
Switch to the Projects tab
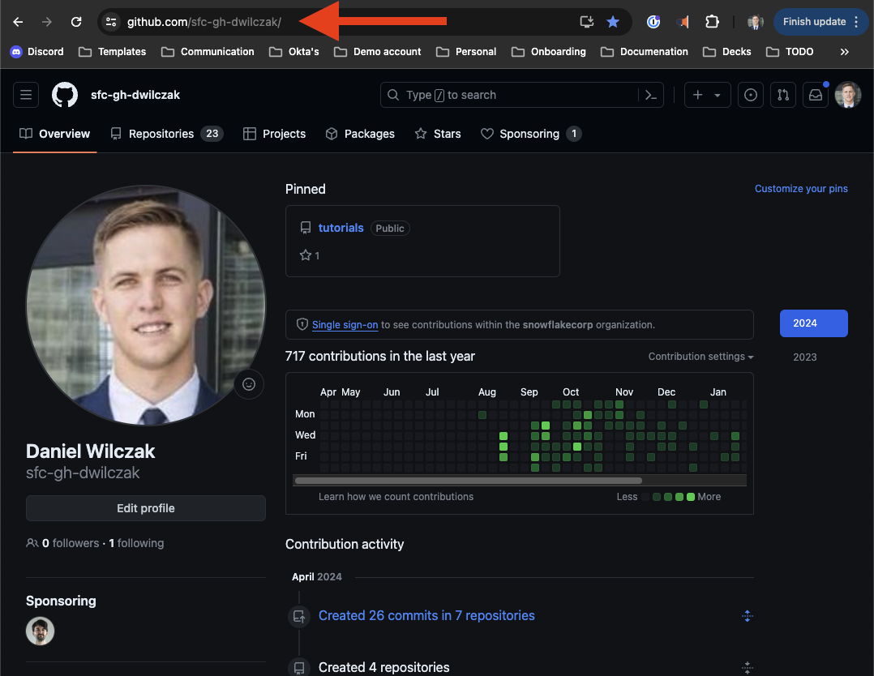274,134
